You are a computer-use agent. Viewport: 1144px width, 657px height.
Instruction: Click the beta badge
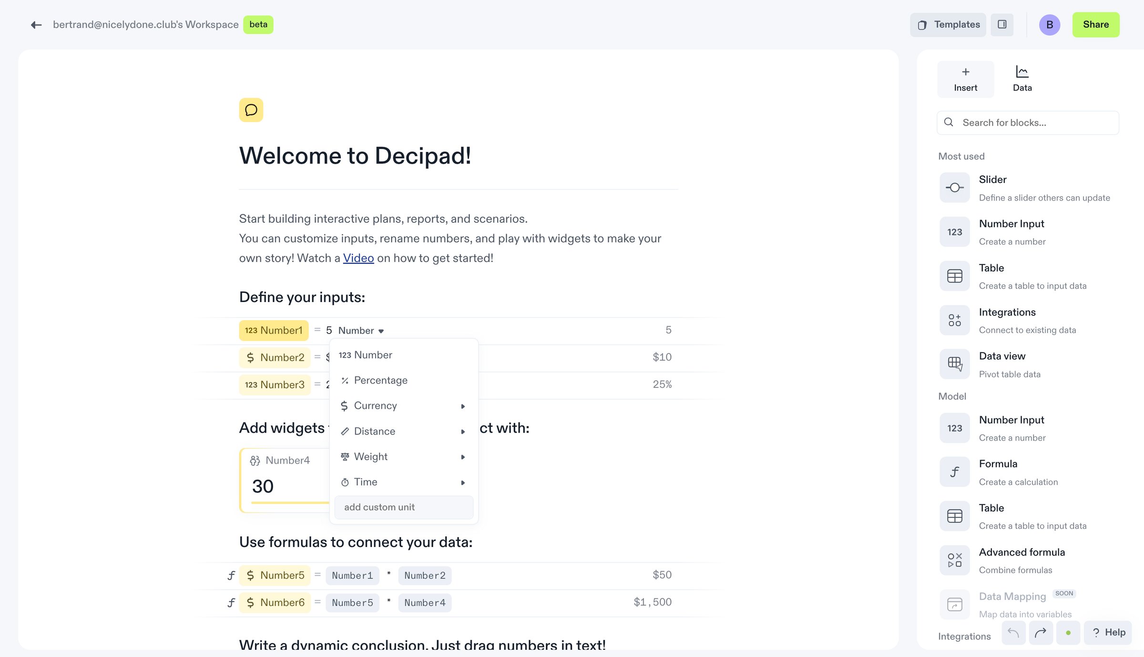click(258, 25)
